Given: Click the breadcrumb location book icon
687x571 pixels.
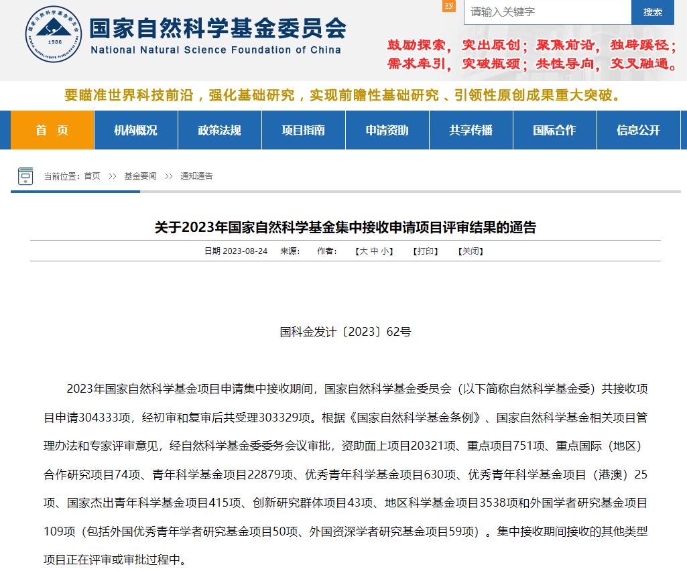Looking at the screenshot, I should (x=25, y=176).
